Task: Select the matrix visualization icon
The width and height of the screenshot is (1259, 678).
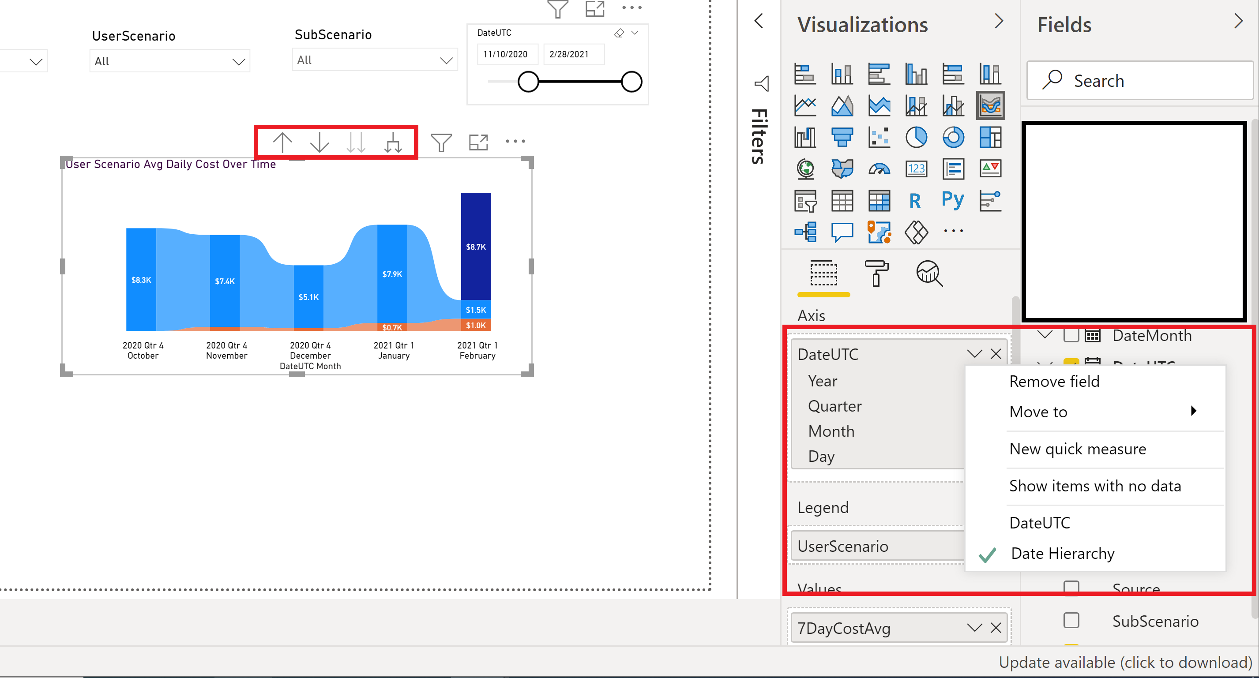Action: tap(879, 201)
